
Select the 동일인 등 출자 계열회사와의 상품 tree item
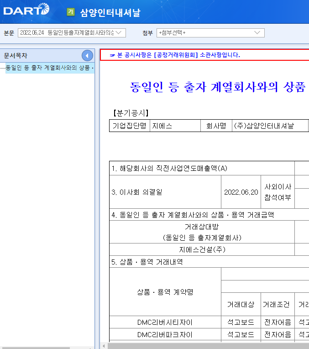[50, 68]
